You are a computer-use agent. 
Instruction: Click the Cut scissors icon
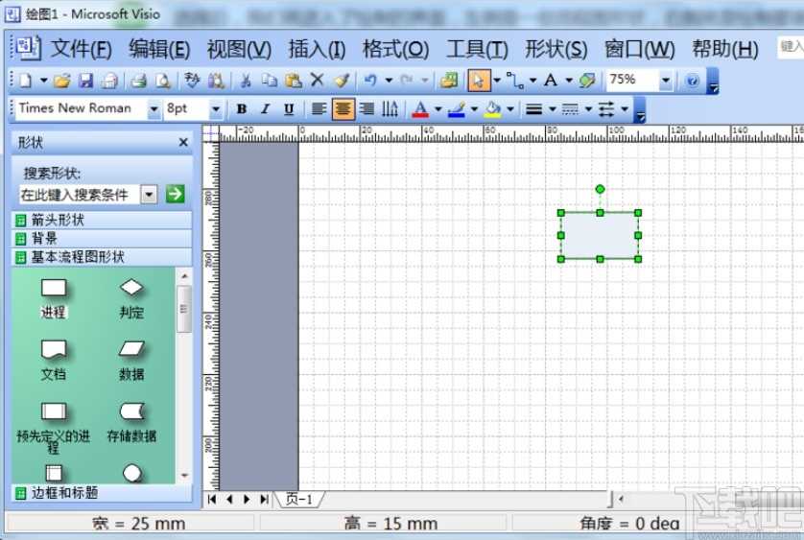coord(246,81)
